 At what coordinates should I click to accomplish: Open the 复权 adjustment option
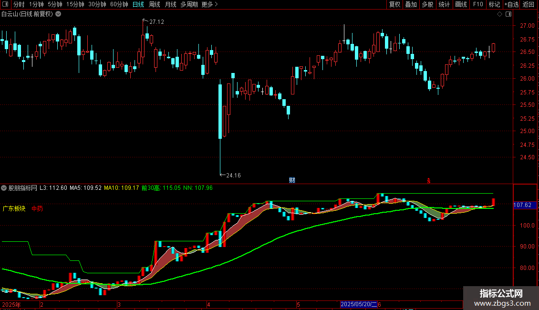pyautogui.click(x=394, y=4)
